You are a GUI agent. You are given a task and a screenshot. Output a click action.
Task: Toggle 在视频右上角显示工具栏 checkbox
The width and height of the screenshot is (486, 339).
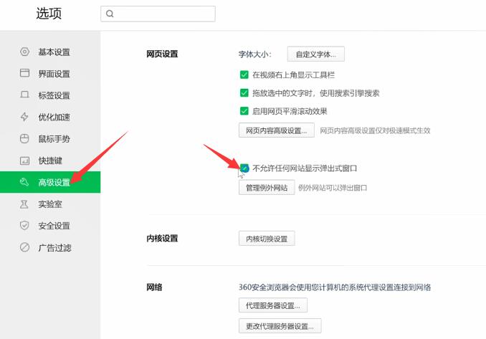coord(244,75)
